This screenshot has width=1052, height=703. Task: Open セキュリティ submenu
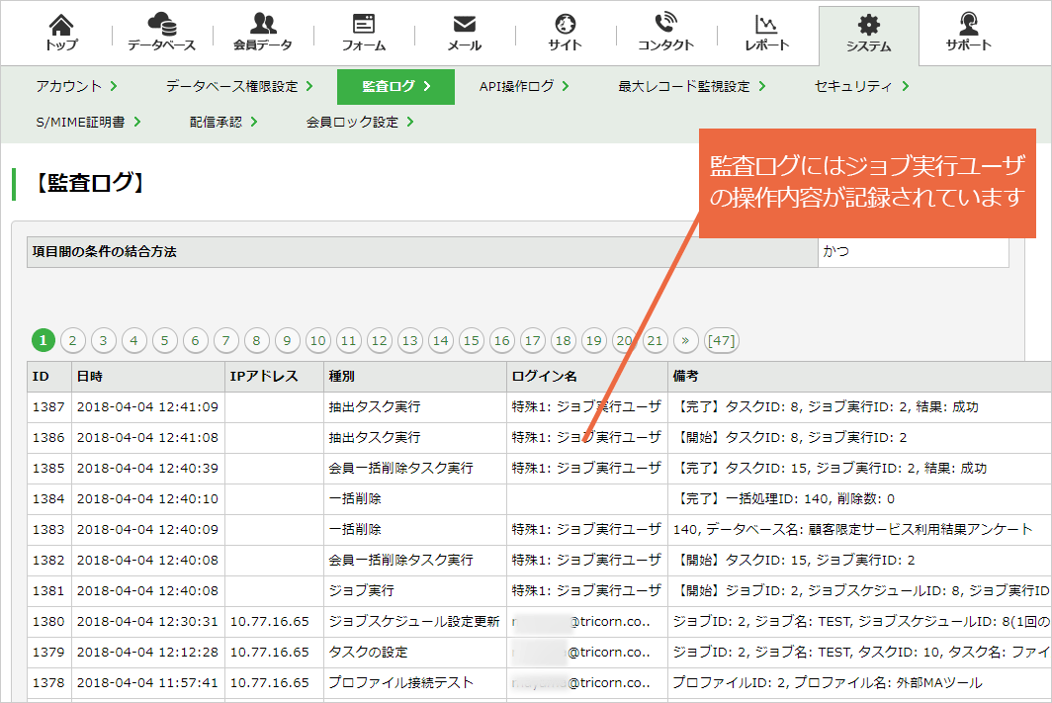[861, 86]
